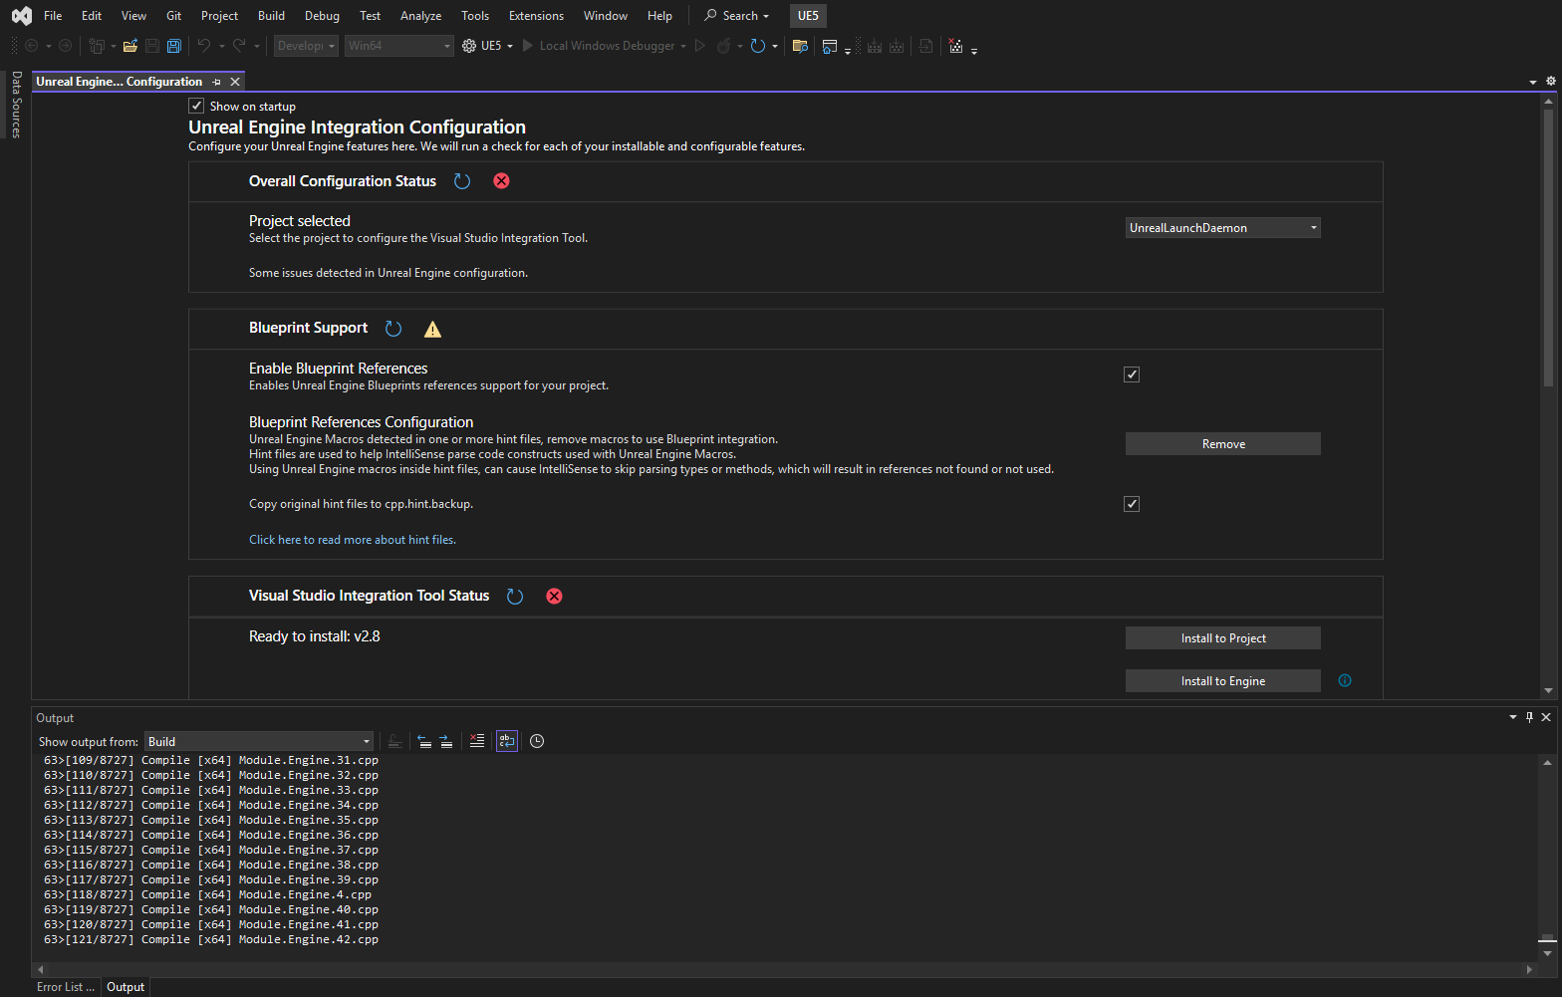Screen dimensions: 1562x997
Task: Uncheck Copy original hint files to cpp.hint.backup
Action: [1132, 504]
